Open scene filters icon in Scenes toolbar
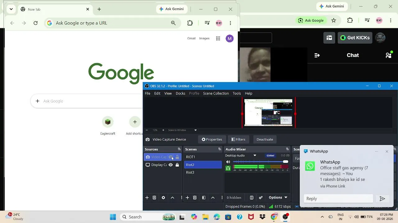Viewport: 398px width, 223px height. click(x=204, y=198)
